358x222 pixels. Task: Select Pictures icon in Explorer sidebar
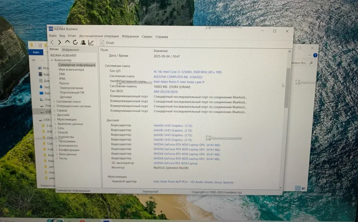pyautogui.click(x=40, y=68)
